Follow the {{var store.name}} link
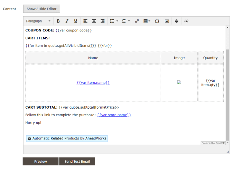Screen dimensions: 242x173 [x=114, y=115]
